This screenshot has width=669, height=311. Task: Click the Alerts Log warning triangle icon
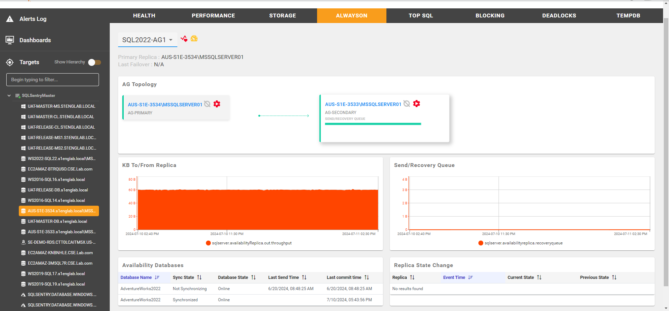(x=10, y=19)
